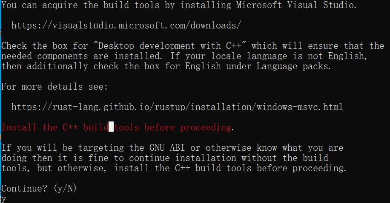390x203 pixels.
Task: Click 'Language packs' at end of line
Action: pos(294,66)
